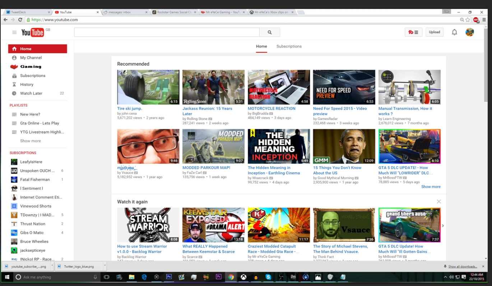Open the notifications bell

[454, 32]
